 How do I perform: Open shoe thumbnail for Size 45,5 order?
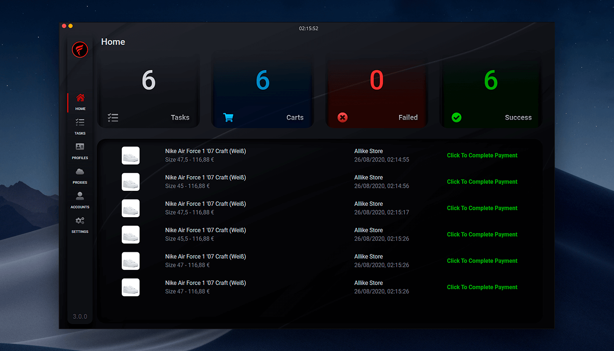[x=131, y=234]
